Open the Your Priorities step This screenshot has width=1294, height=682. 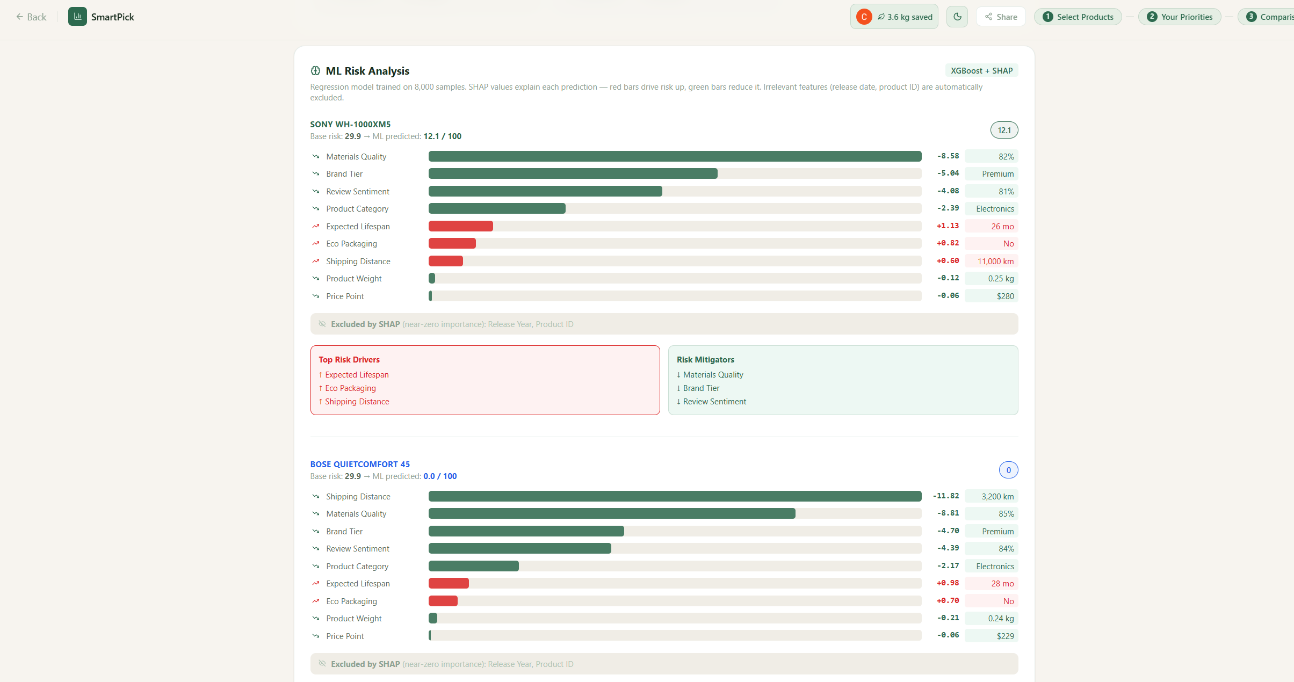click(x=1180, y=17)
